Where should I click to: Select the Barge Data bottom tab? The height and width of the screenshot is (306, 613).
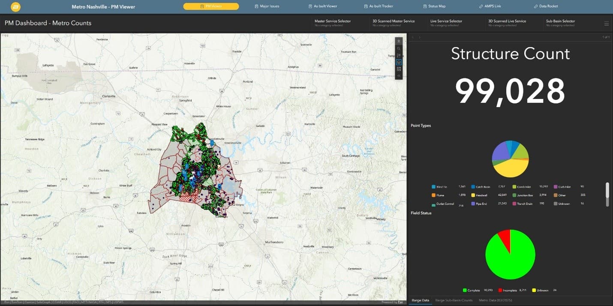420,300
